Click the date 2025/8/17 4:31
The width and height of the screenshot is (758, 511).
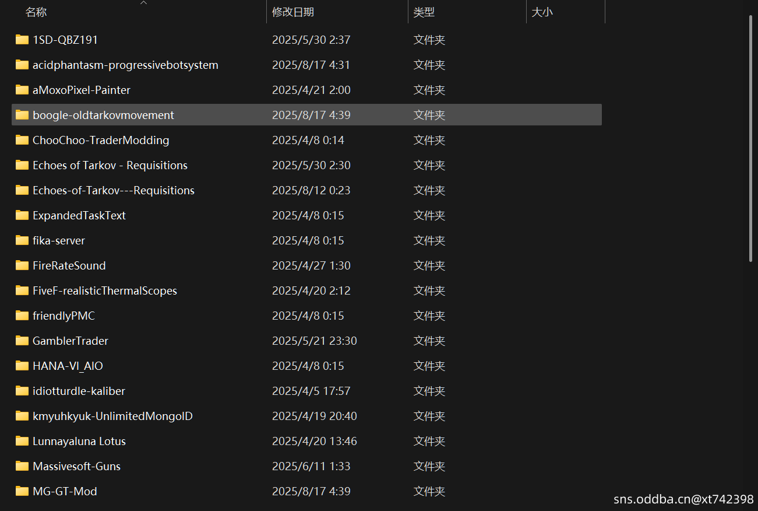click(x=311, y=65)
